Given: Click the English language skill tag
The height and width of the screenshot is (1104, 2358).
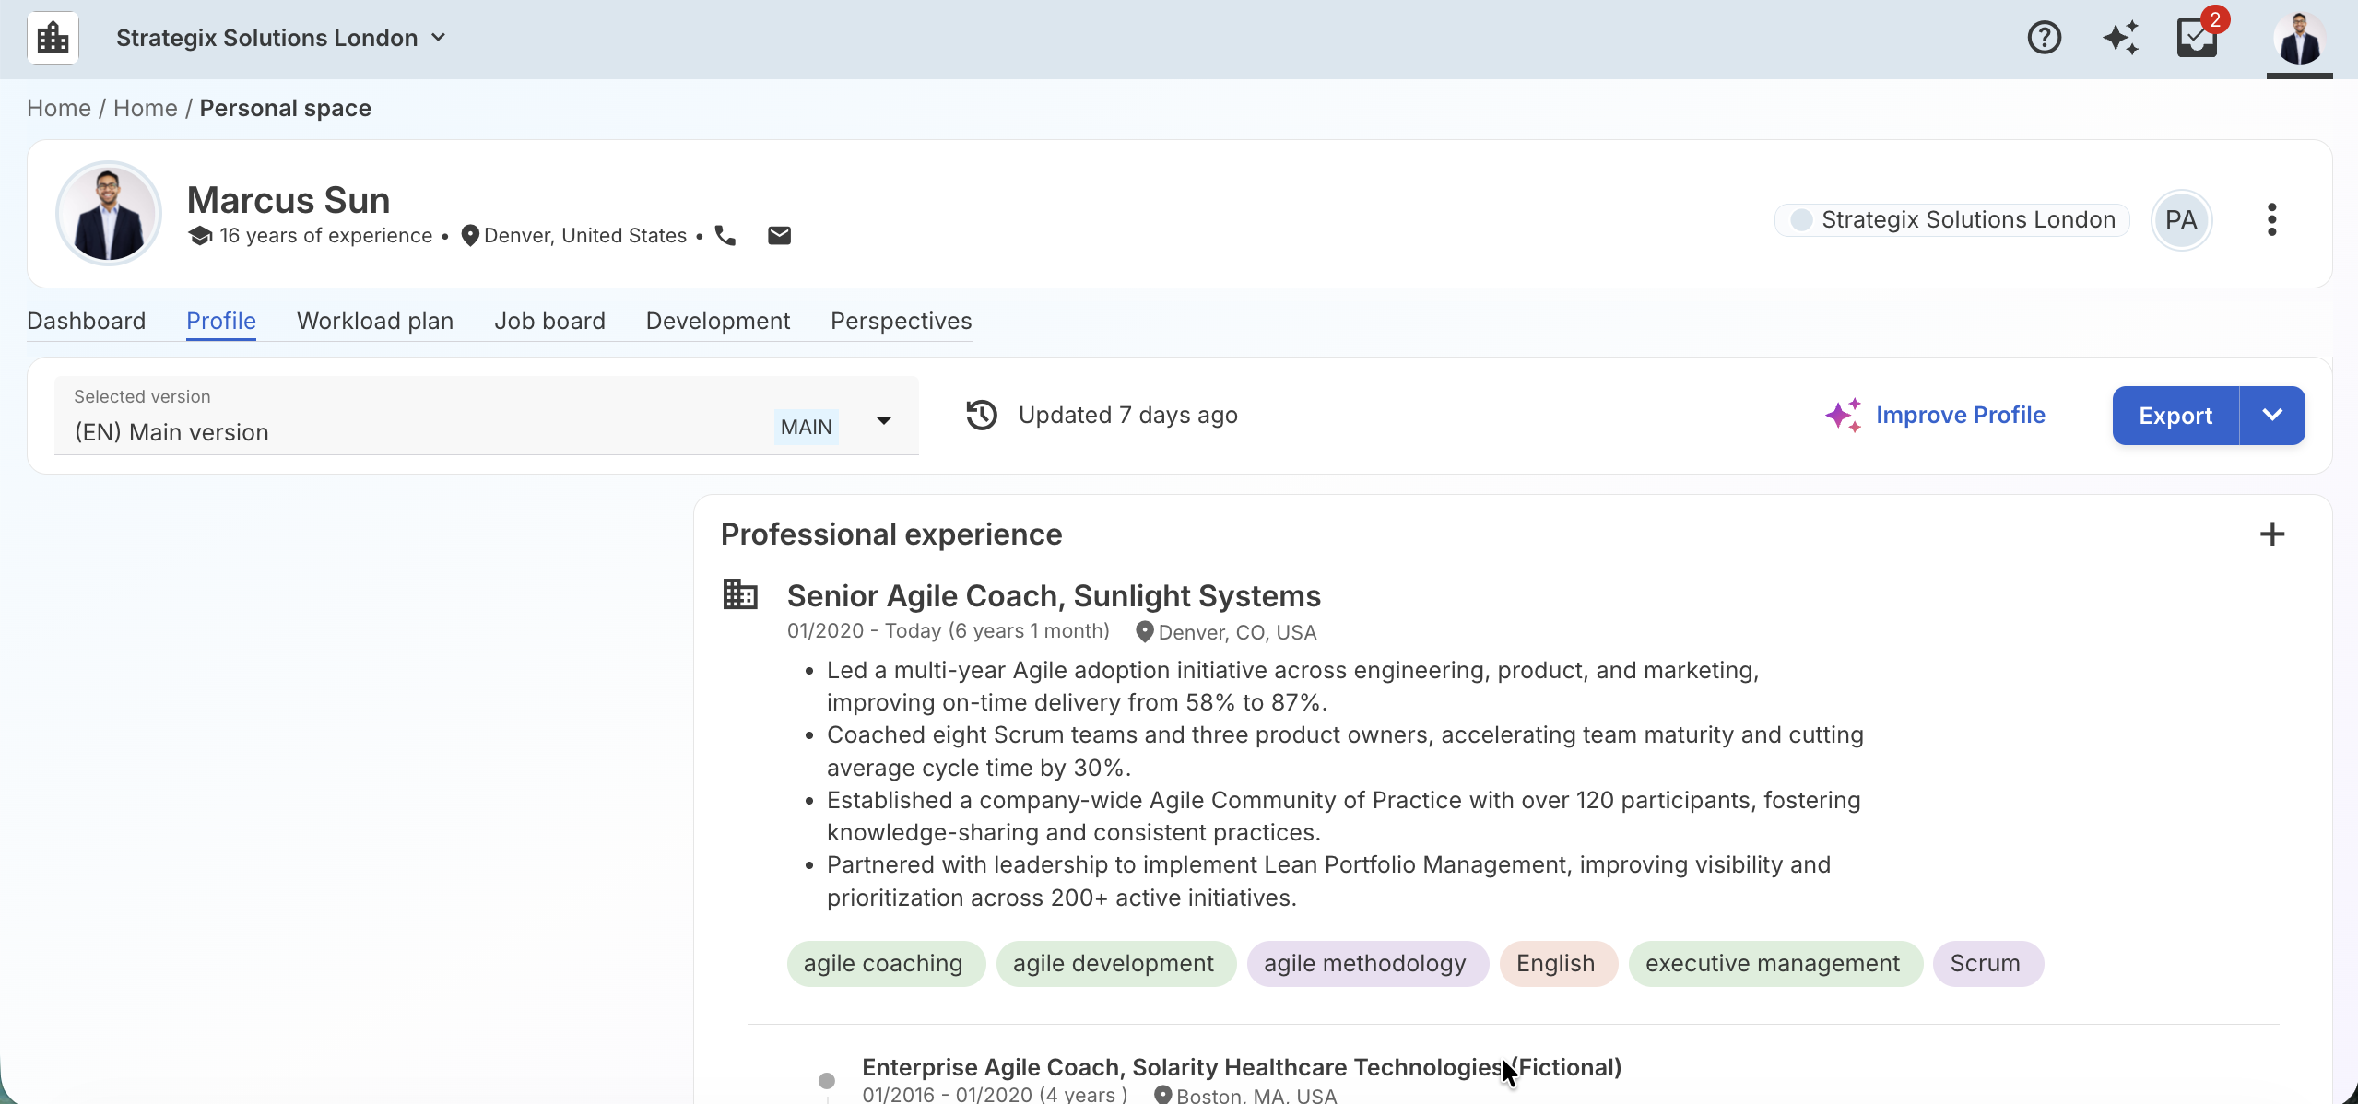Looking at the screenshot, I should (1556, 964).
